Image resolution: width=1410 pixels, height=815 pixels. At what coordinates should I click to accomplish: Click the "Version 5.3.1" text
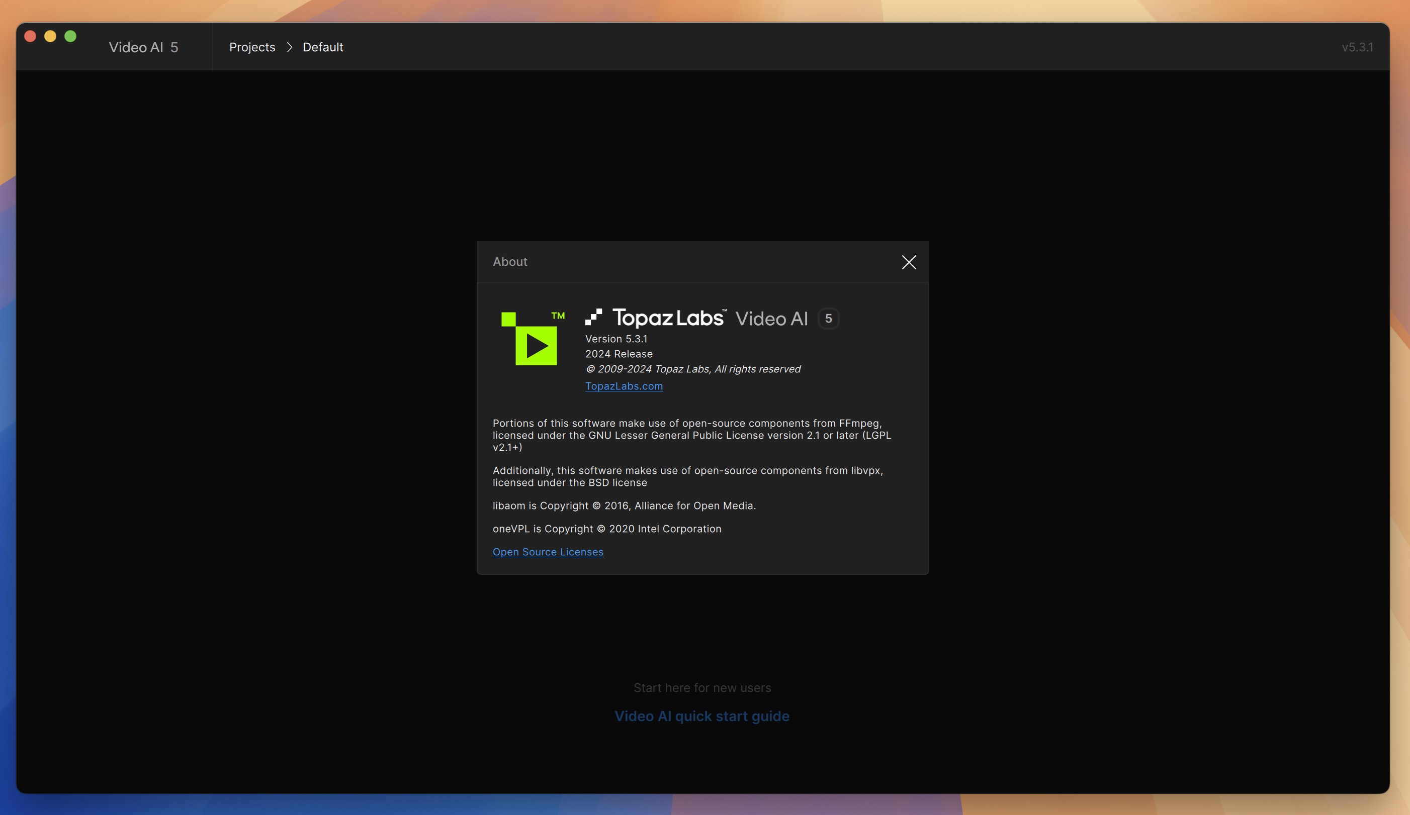[x=616, y=339]
